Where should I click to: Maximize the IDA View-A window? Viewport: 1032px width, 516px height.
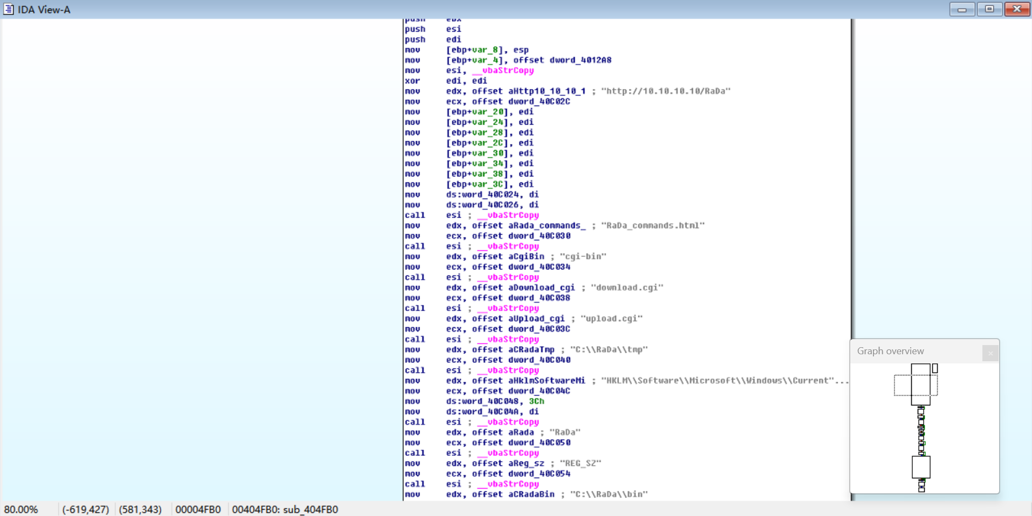point(989,9)
